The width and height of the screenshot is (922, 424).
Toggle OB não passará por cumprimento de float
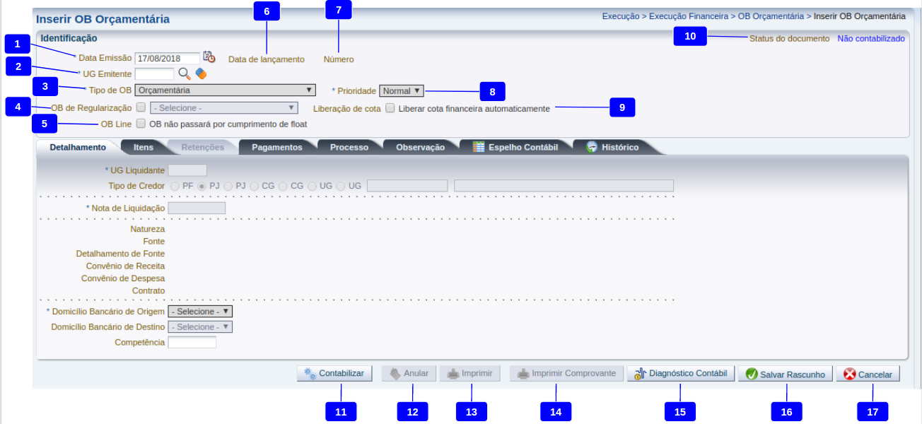coord(141,124)
